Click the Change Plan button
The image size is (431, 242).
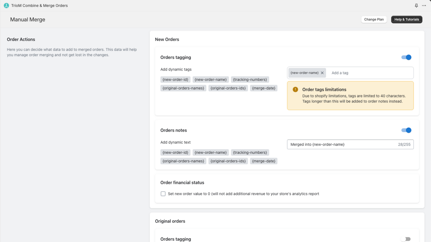tap(374, 19)
